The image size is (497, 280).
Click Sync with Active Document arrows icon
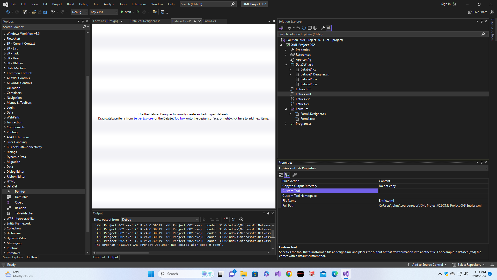[x=298, y=28]
